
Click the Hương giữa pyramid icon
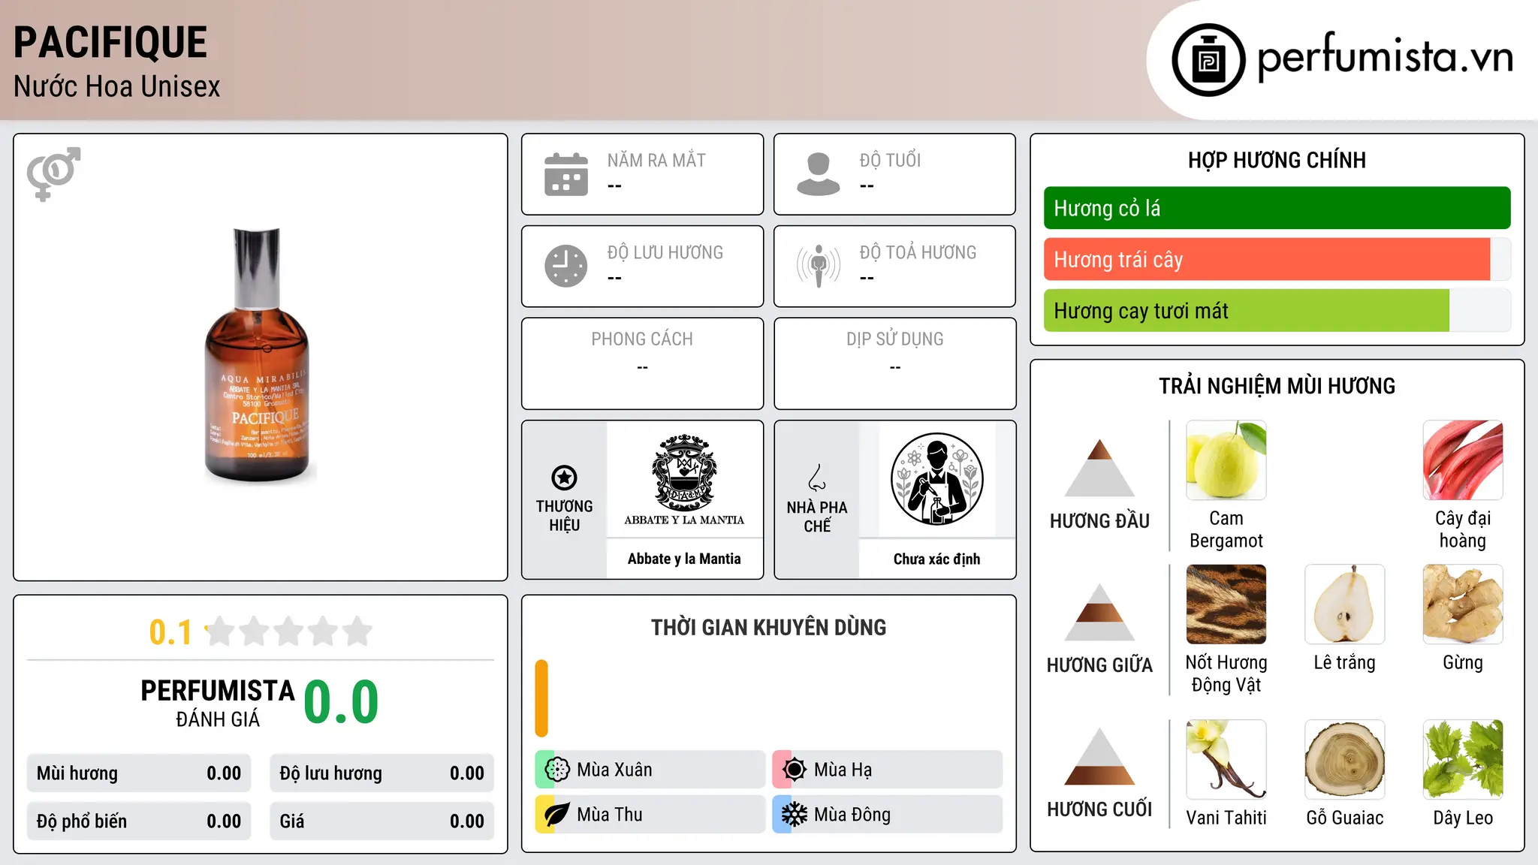[1099, 612]
